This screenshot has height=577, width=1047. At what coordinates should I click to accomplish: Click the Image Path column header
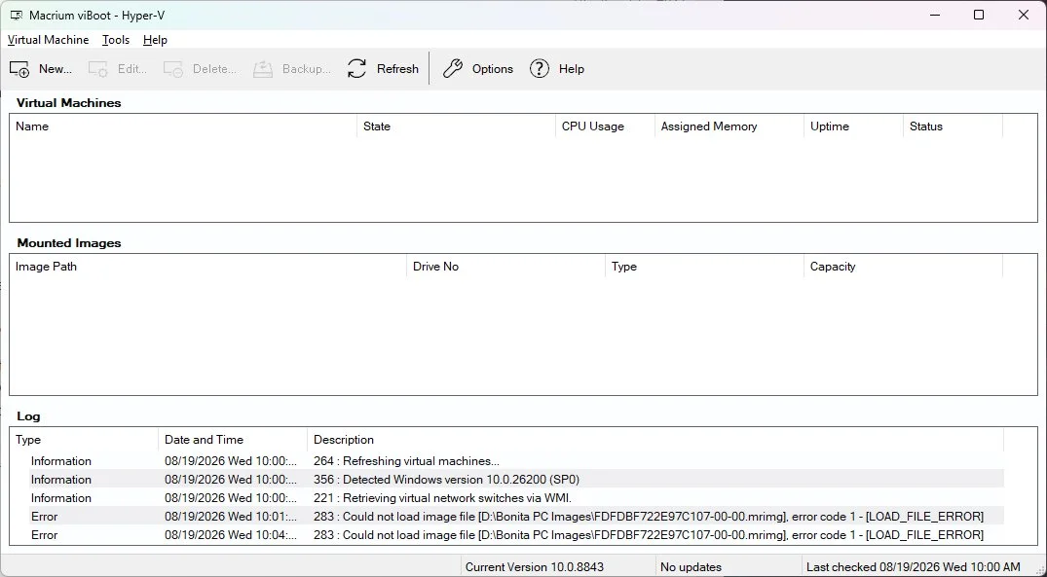click(x=208, y=267)
